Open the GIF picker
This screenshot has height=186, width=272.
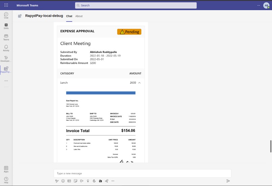pos(69,181)
